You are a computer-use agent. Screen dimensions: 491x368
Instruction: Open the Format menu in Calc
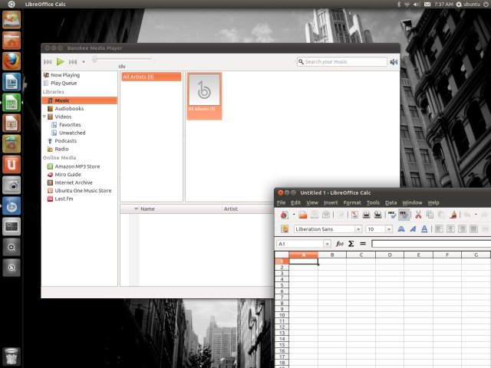tap(352, 202)
